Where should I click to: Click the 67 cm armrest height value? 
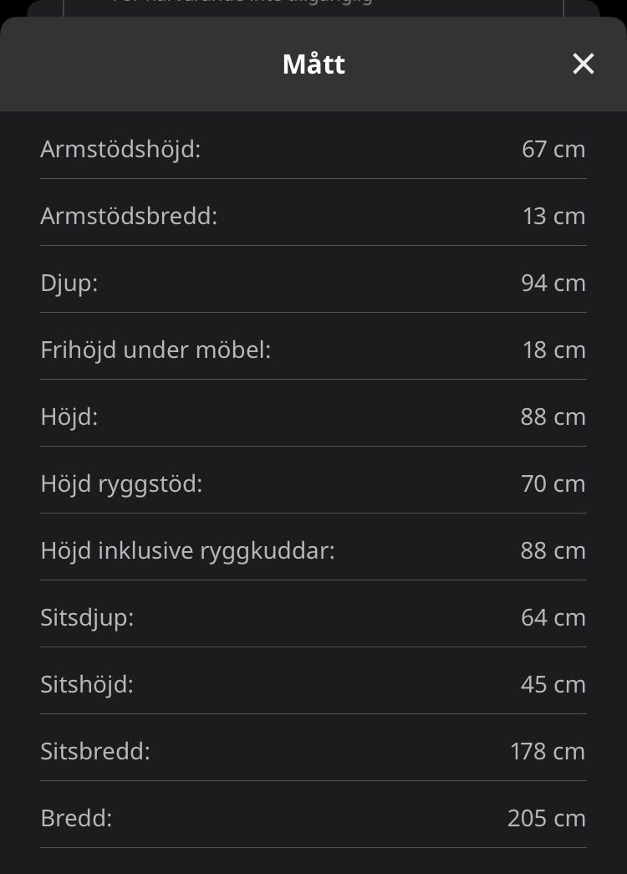[553, 150]
